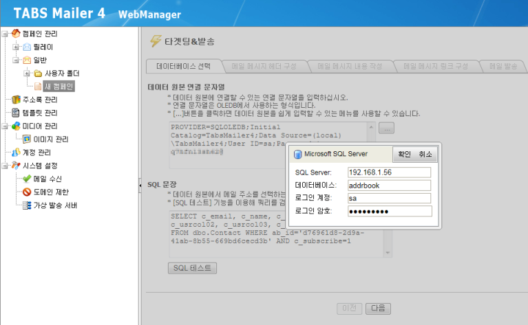This screenshot has height=325, width=528.
Task: Collapse the 시스템 설정 tree node
Action: tap(6, 166)
